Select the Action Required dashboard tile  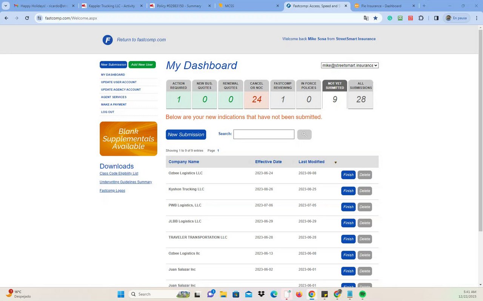pos(178,94)
